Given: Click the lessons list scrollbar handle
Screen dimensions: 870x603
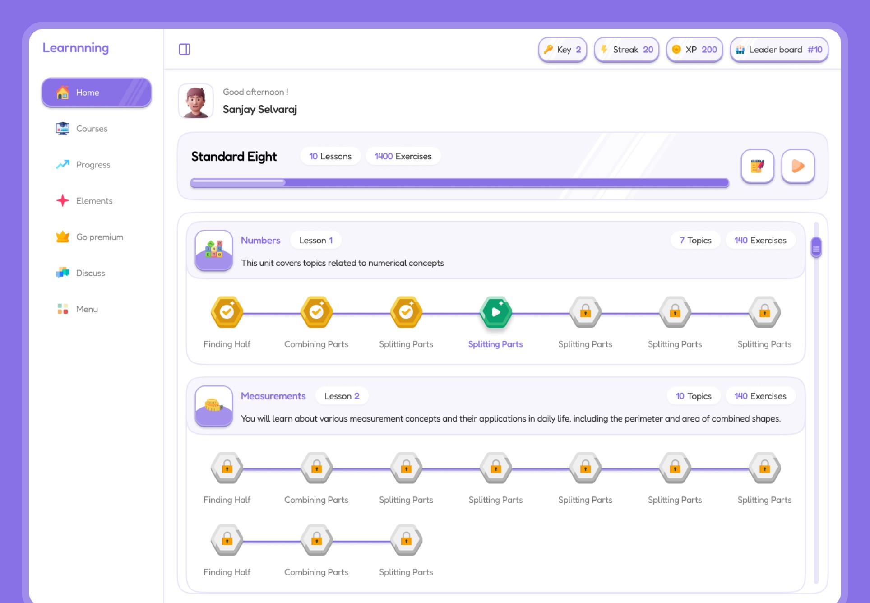Looking at the screenshot, I should 816,247.
